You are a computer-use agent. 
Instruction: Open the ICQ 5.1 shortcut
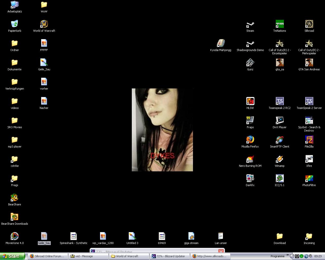click(280, 179)
